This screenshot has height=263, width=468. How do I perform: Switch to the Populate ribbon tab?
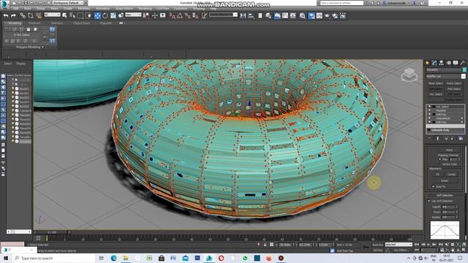coord(105,23)
